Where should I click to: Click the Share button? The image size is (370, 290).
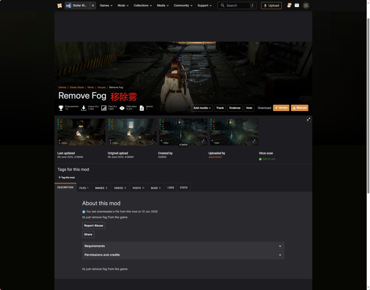pos(88,234)
